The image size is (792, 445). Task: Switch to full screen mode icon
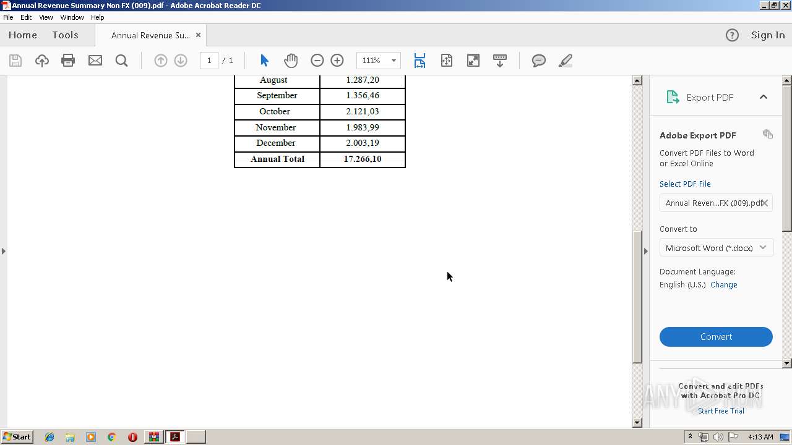click(473, 61)
